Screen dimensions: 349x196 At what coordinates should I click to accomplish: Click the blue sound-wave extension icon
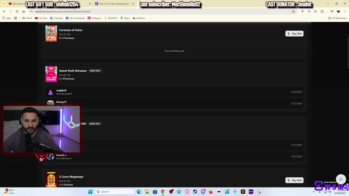[309, 11]
